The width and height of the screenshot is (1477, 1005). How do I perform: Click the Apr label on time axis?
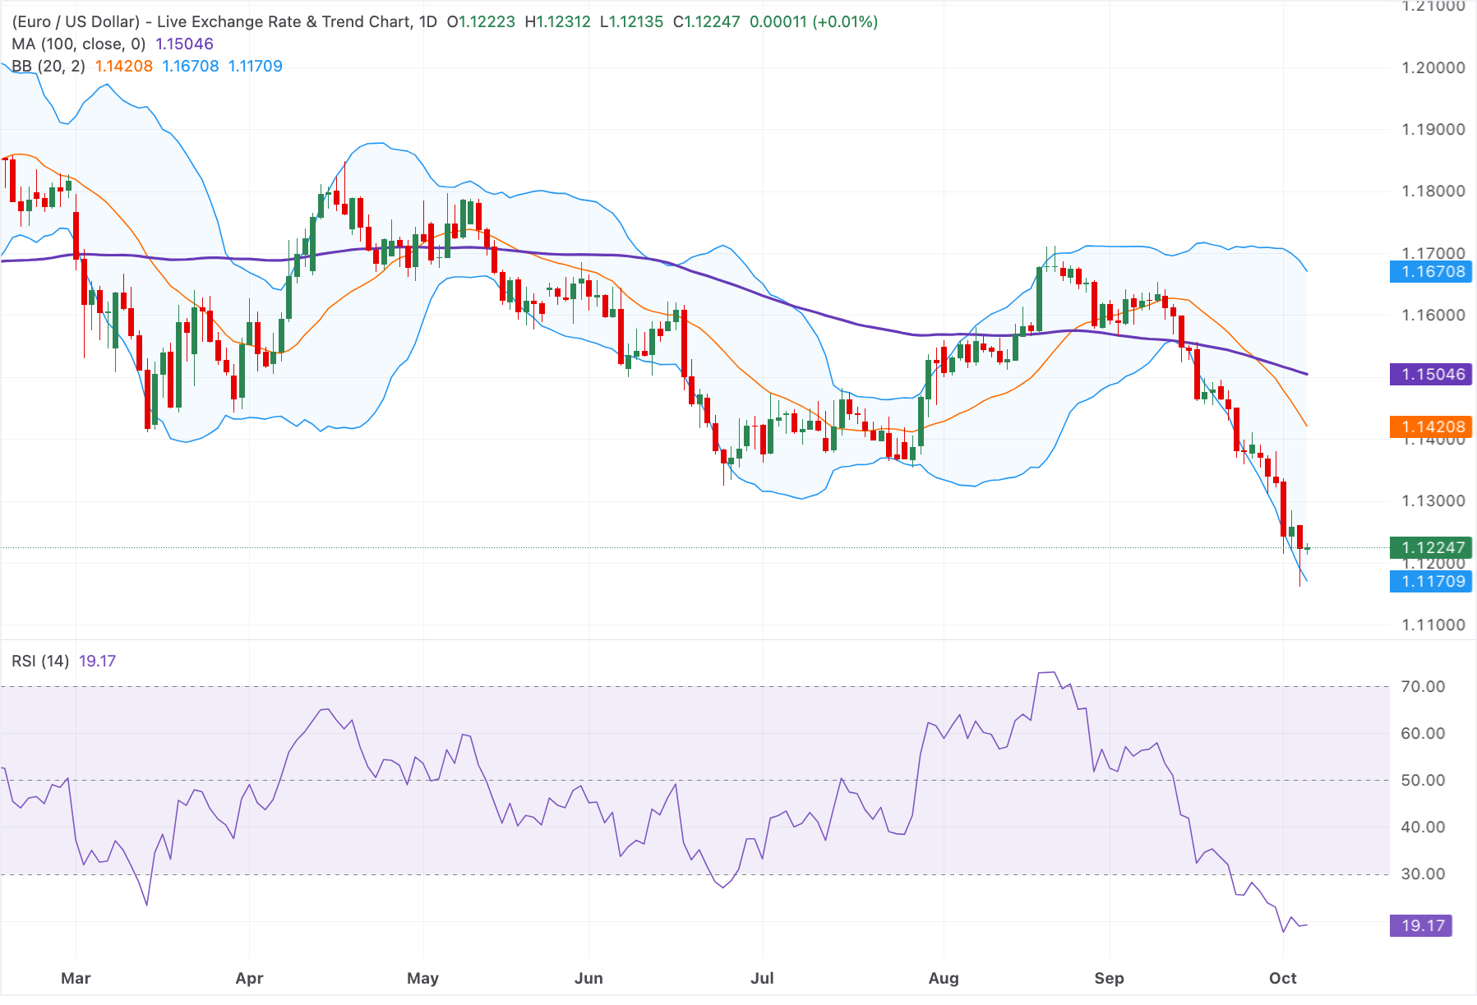point(249,978)
